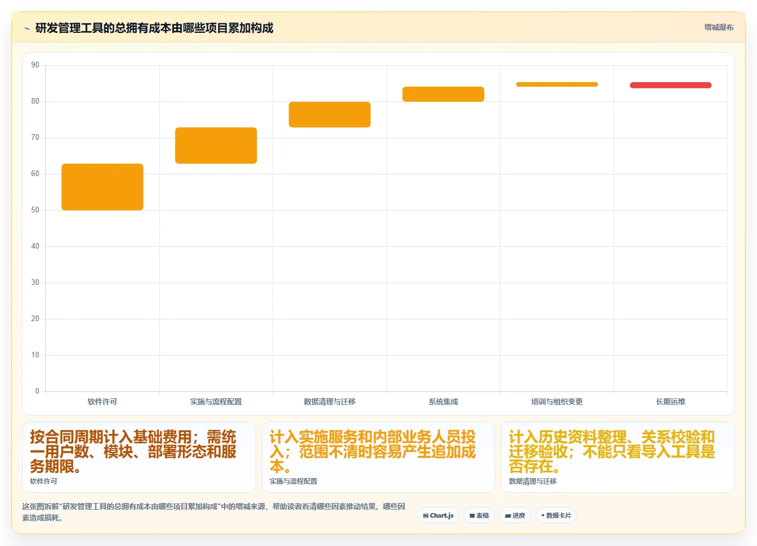Click the y-axis value 0
Screen dimensions: 757x546
(37, 391)
